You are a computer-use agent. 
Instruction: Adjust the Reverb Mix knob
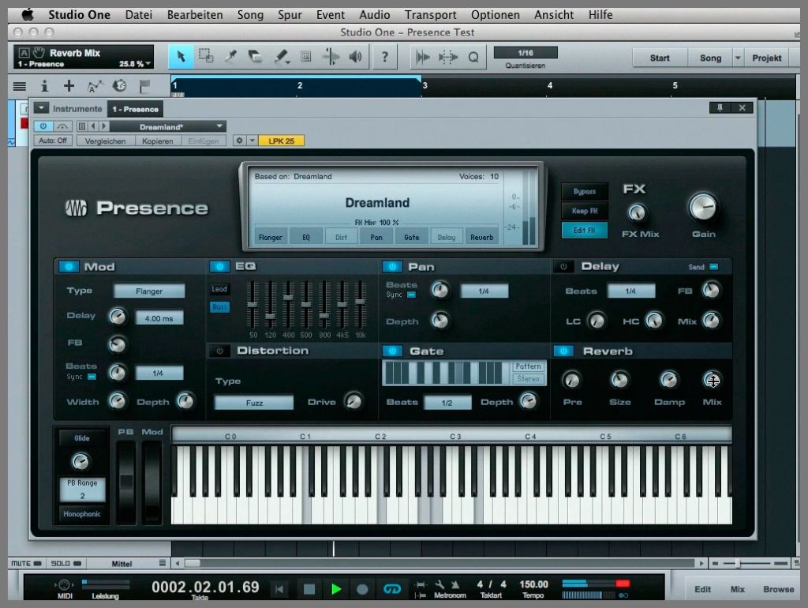[713, 381]
